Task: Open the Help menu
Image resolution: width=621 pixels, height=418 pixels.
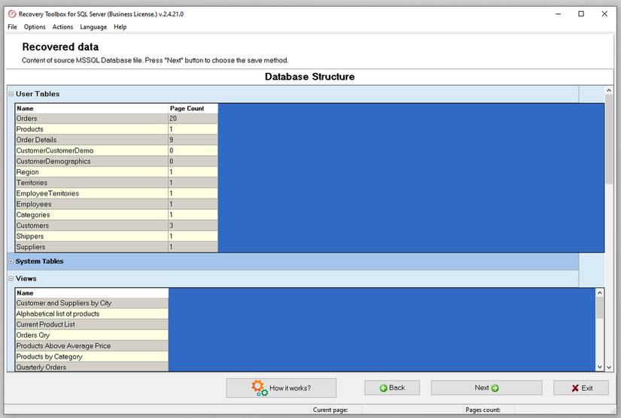Action: [x=120, y=27]
